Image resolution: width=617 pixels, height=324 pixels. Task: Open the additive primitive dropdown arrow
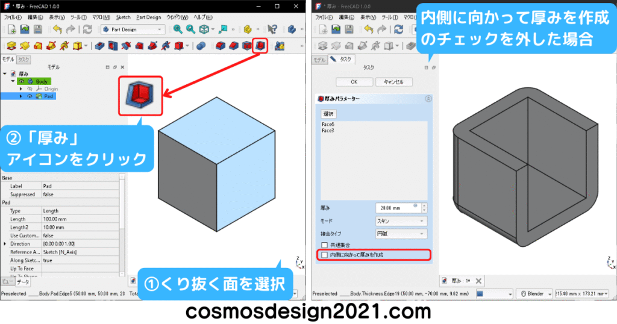(x=86, y=46)
